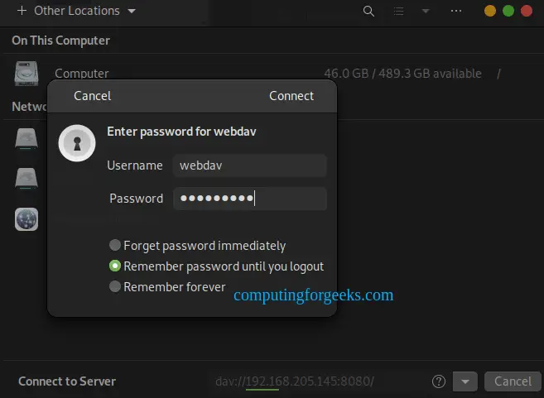Click the Enter password for webdav heading
This screenshot has width=544, height=398.
click(x=181, y=132)
